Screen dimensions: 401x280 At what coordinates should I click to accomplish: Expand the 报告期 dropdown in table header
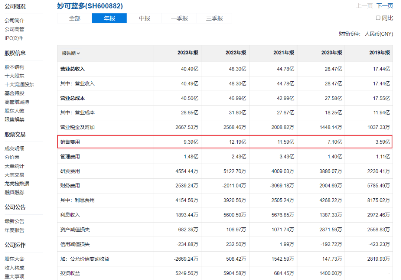pos(71,53)
